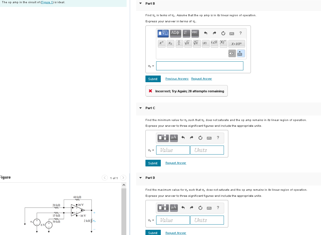The width and height of the screenshot is (321, 235).
Task: Click the Part C Units field
Action: point(207,150)
